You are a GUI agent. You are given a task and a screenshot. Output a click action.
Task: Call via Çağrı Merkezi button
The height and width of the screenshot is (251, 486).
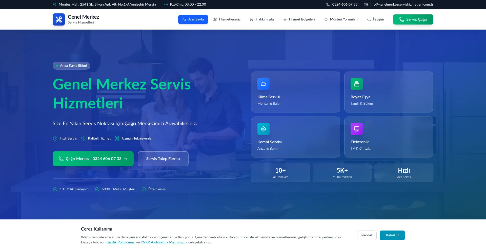coord(93,159)
